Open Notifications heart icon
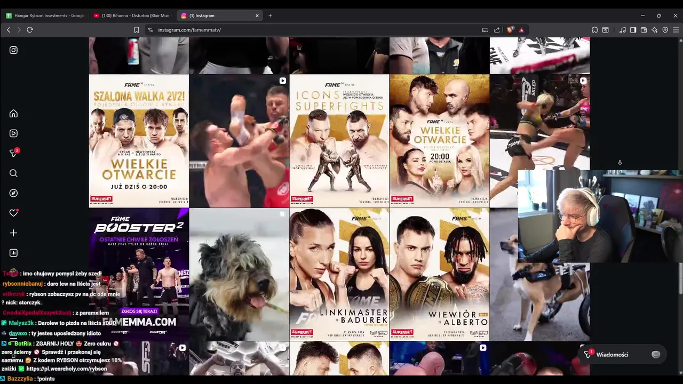 click(x=13, y=213)
